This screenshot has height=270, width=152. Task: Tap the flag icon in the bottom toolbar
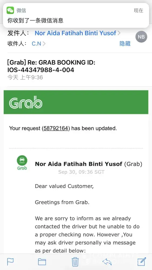[x=10, y=262]
